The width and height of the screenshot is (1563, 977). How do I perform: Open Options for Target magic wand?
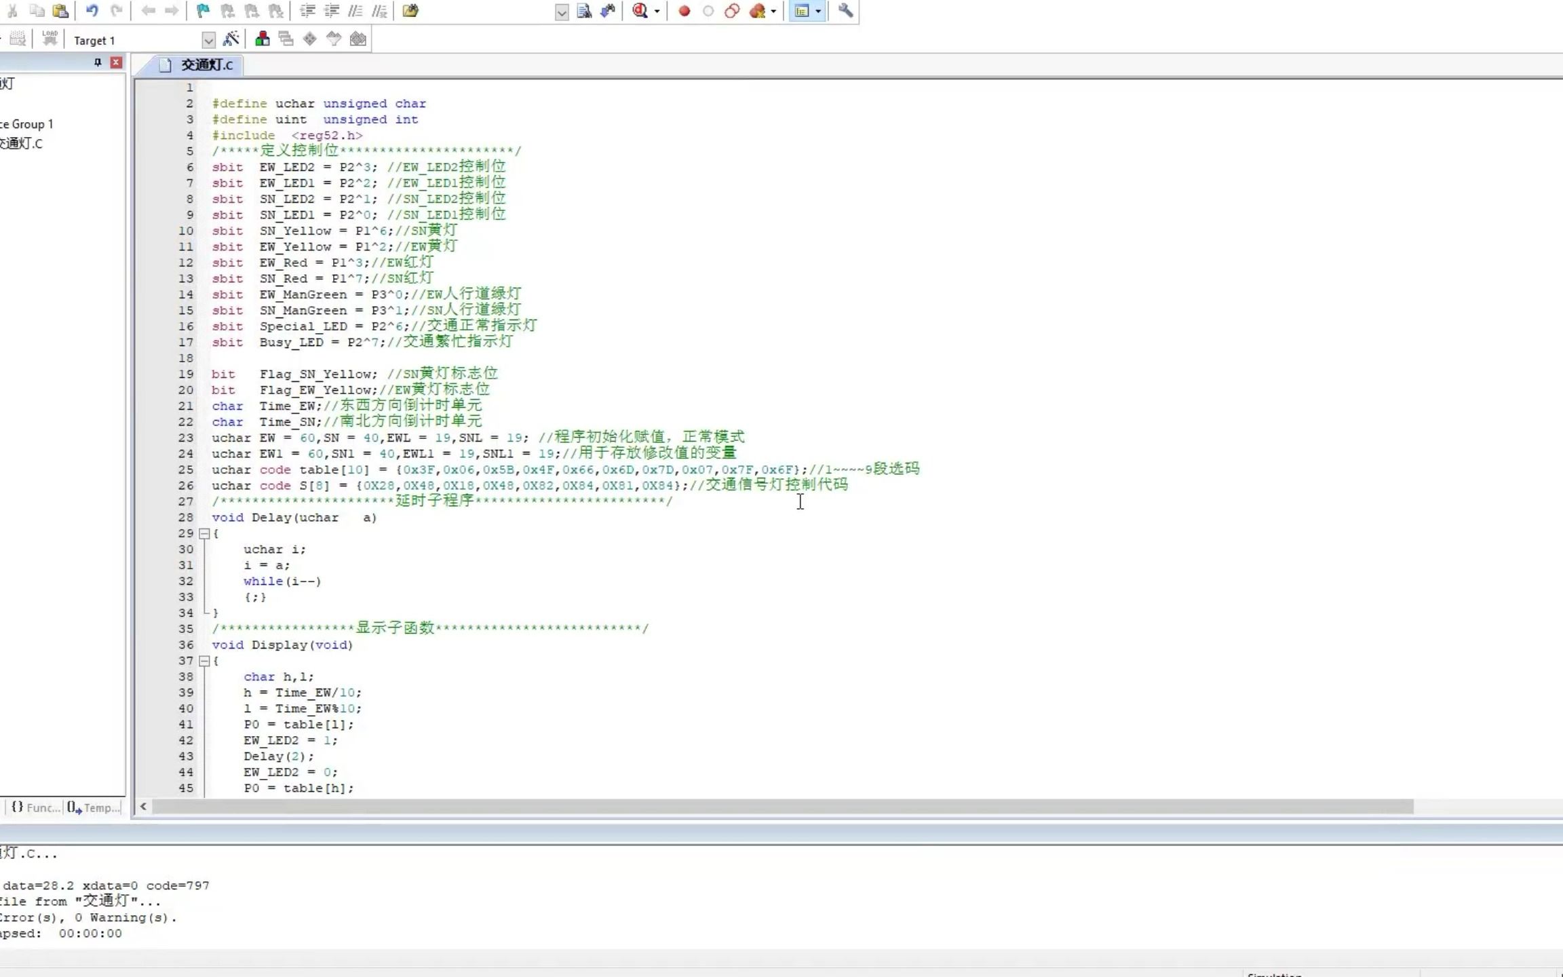[231, 39]
